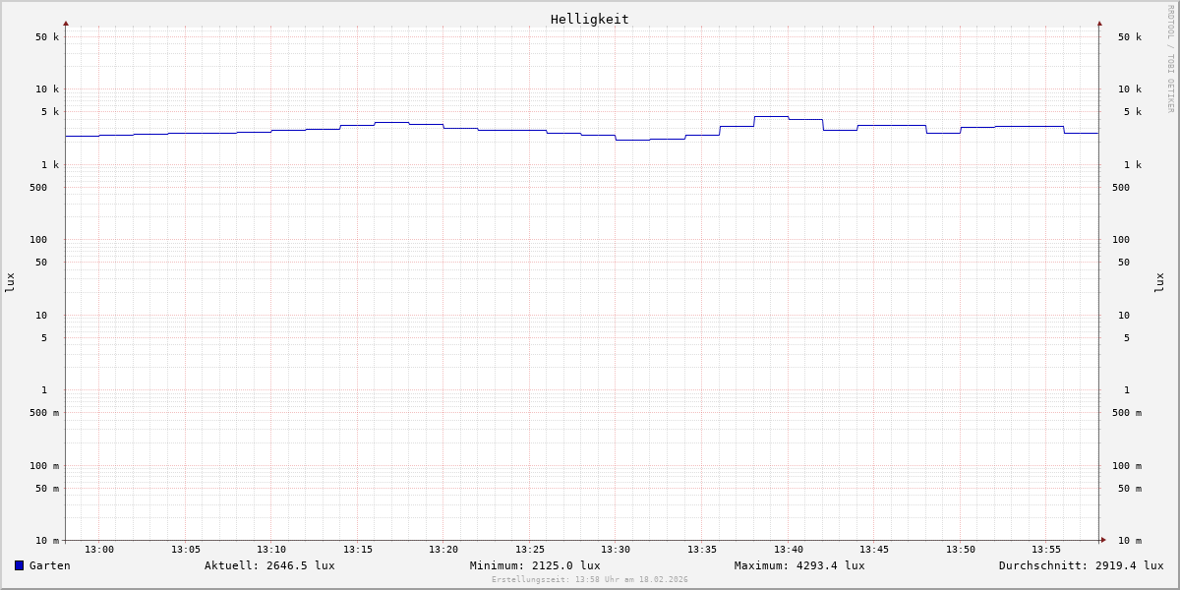The width and height of the screenshot is (1180, 590).
Task: Click the Aktuell 2646.5 lux value
Action: (x=269, y=565)
